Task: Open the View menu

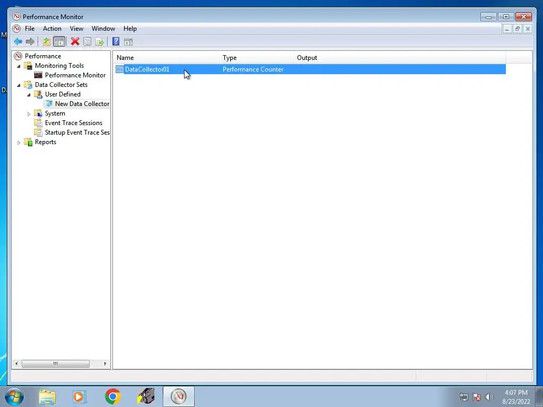Action: pos(76,29)
